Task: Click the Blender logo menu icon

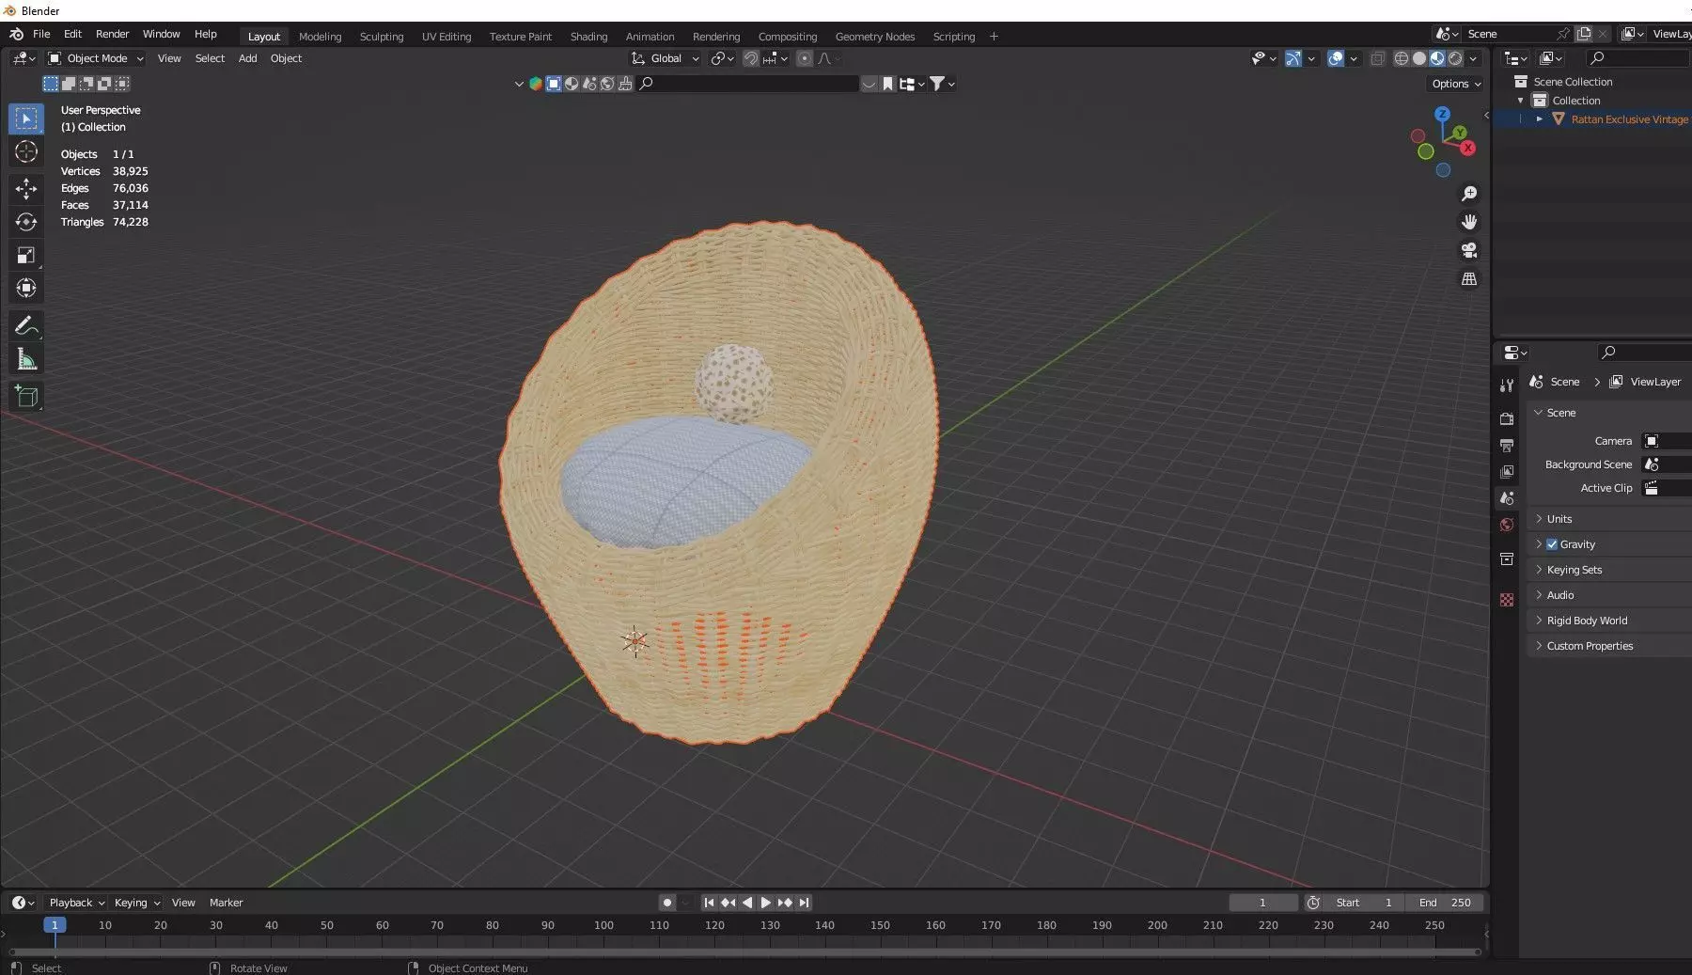Action: tap(16, 34)
